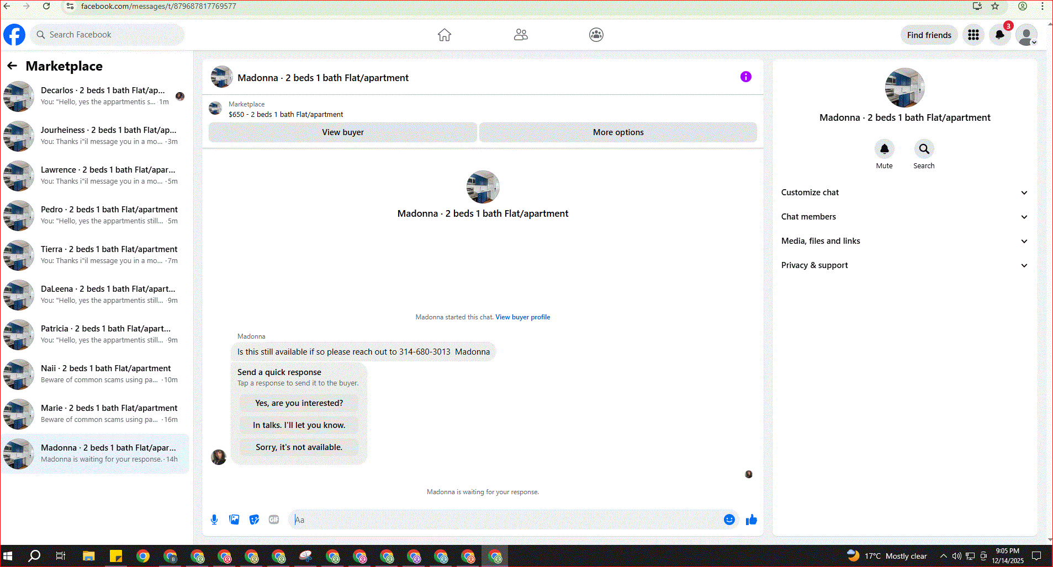This screenshot has height=567, width=1053.
Task: Open the account profile avatar menu
Action: (x=1026, y=35)
